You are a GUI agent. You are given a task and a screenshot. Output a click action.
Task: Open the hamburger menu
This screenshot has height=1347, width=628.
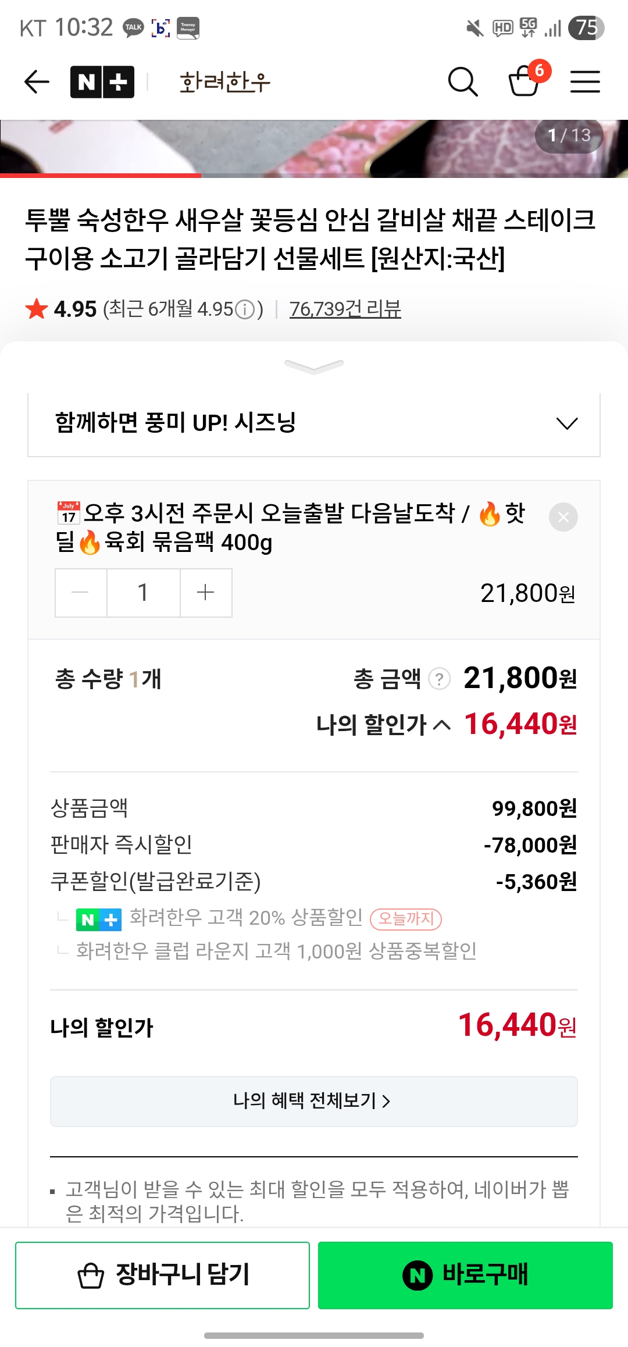pyautogui.click(x=584, y=81)
